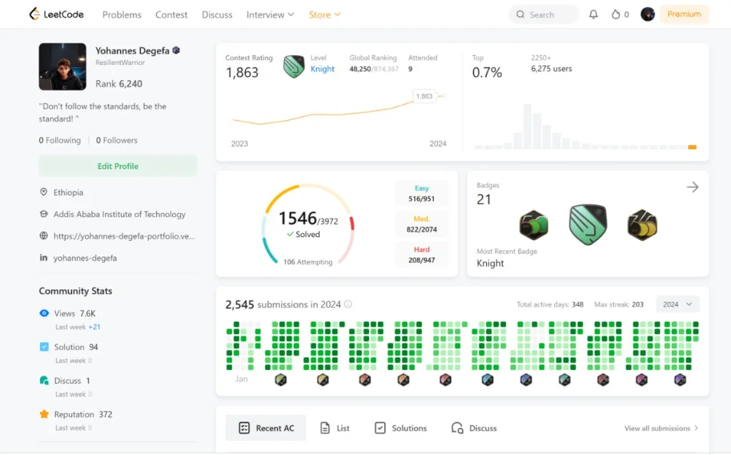731x455 pixels.
Task: Click the yellow 365 badge on the right
Action: click(x=642, y=225)
